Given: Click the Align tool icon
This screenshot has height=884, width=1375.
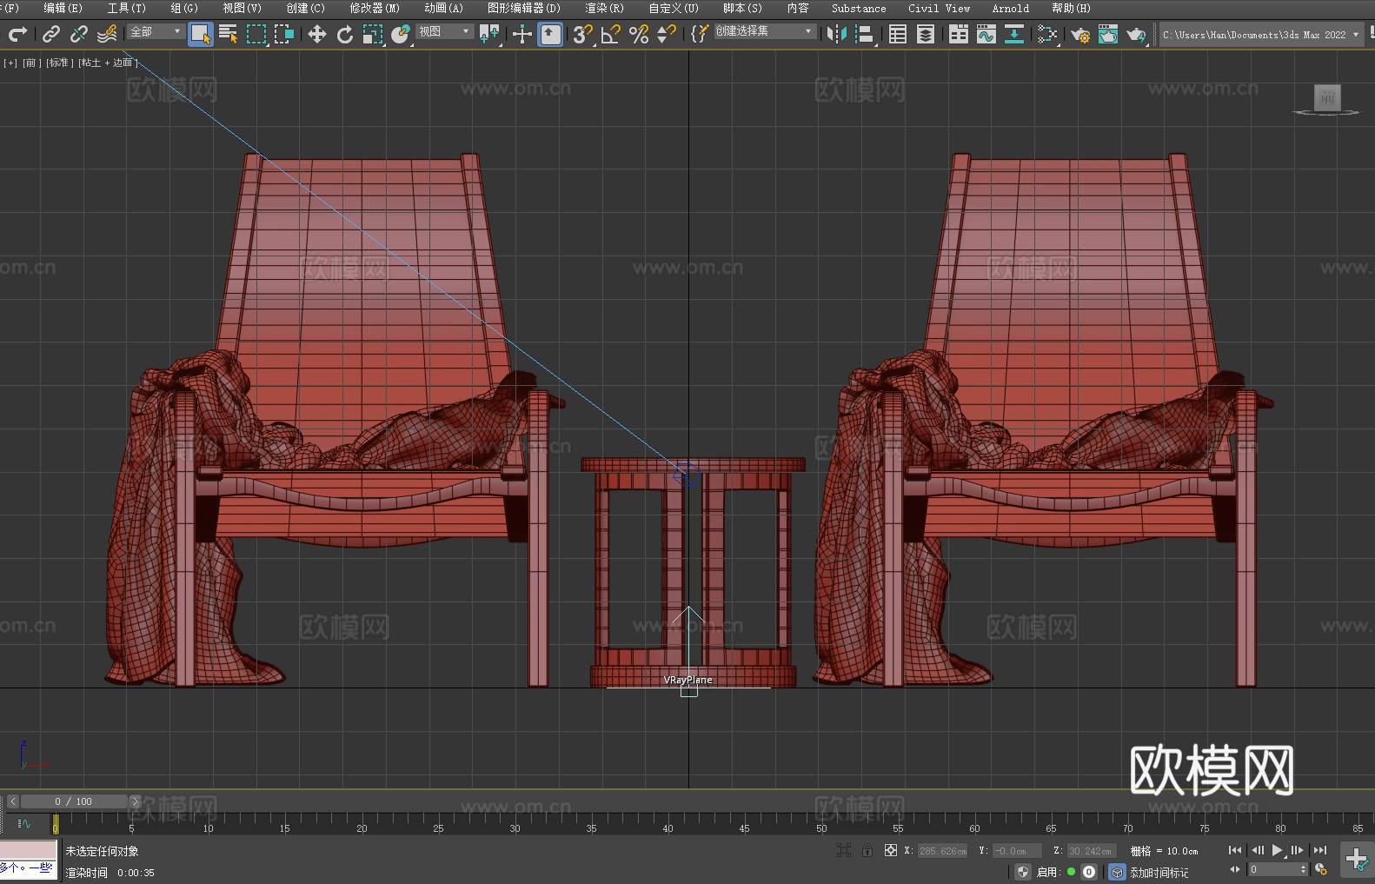Looking at the screenshot, I should tap(865, 35).
